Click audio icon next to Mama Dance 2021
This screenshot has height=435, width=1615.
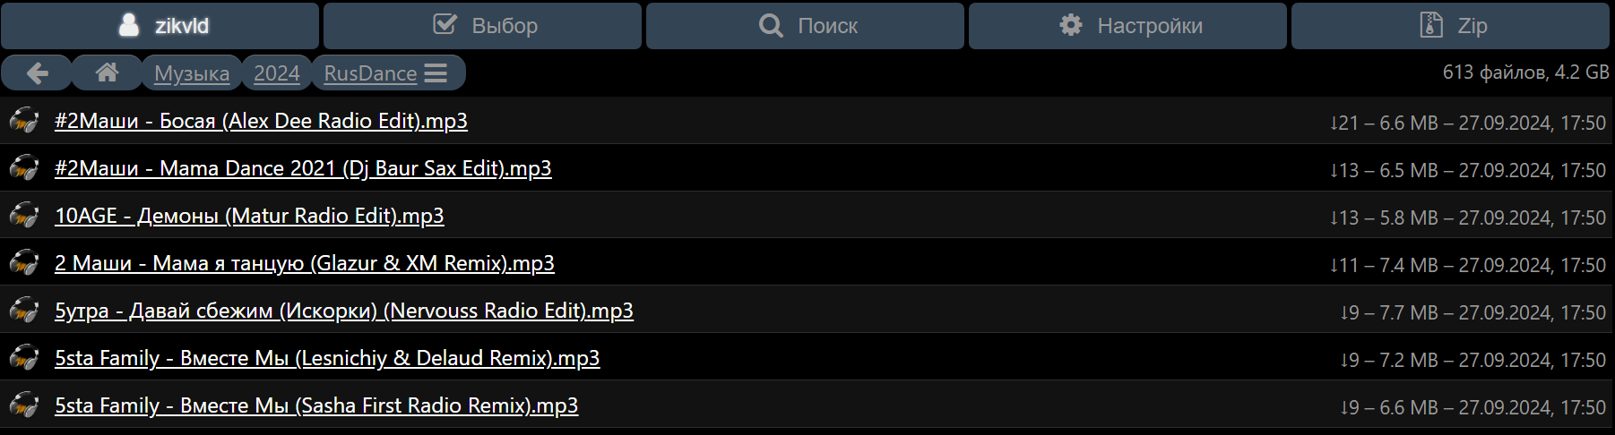tap(24, 168)
